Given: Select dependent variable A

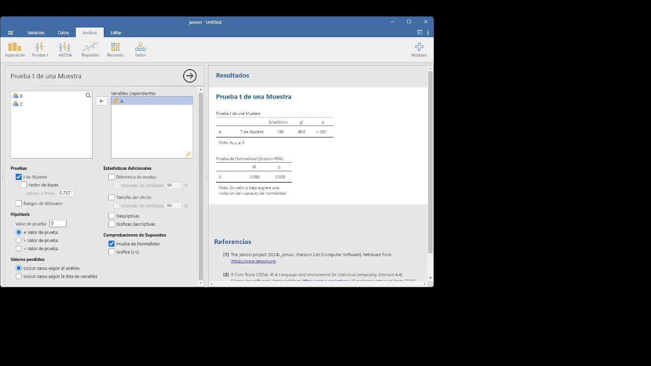Looking at the screenshot, I should (x=152, y=101).
